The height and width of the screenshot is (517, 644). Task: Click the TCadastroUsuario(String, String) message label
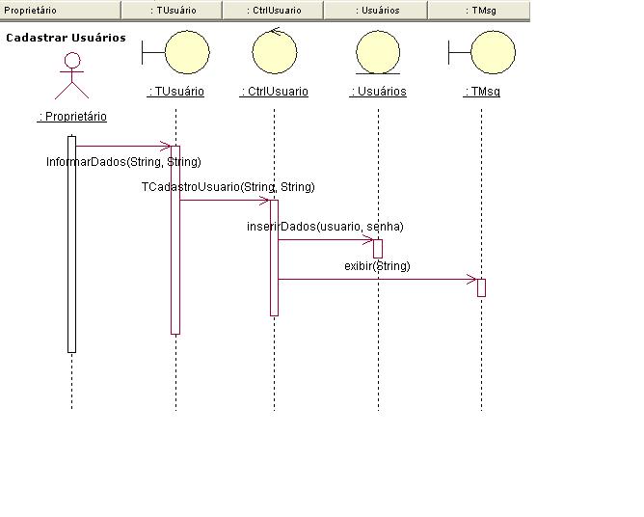click(228, 187)
